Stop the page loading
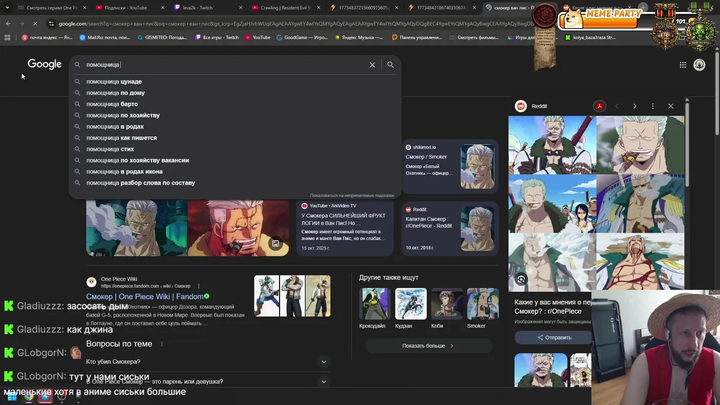The image size is (720, 405). [34, 24]
